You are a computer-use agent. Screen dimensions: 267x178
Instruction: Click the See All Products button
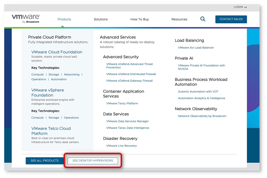(44, 161)
